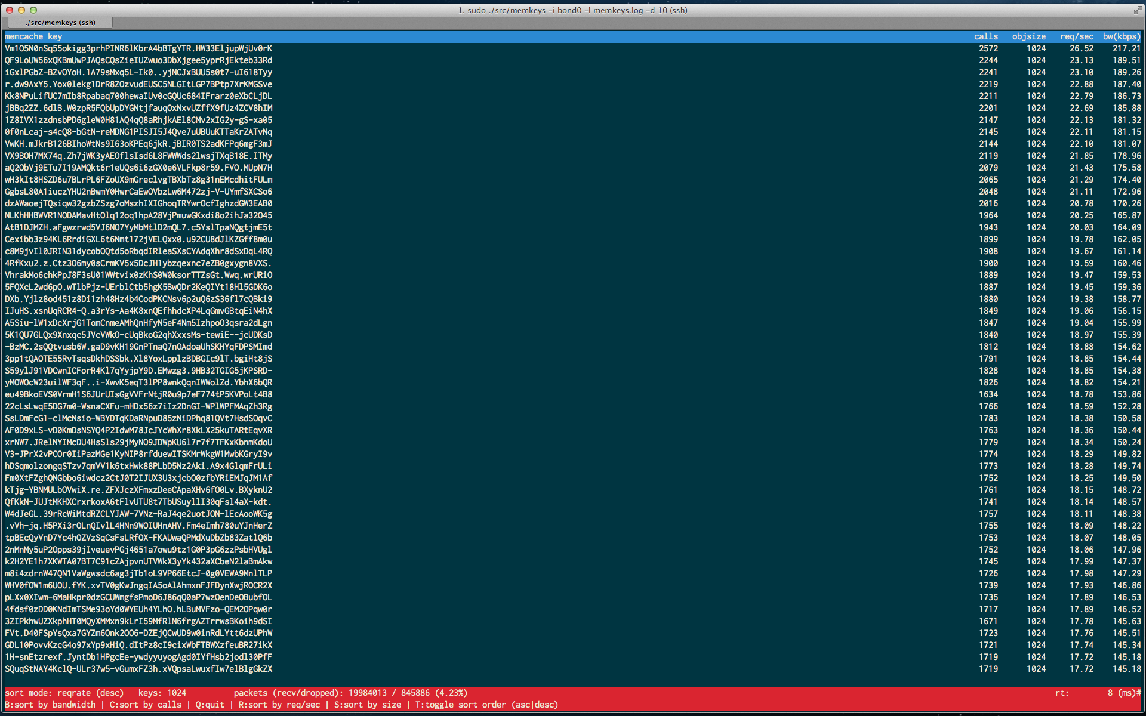Click the 'sort mode: reqrate (desc)' status text

(64, 693)
